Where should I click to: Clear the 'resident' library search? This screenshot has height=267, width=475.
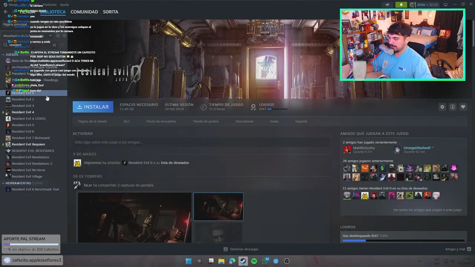tap(54, 45)
